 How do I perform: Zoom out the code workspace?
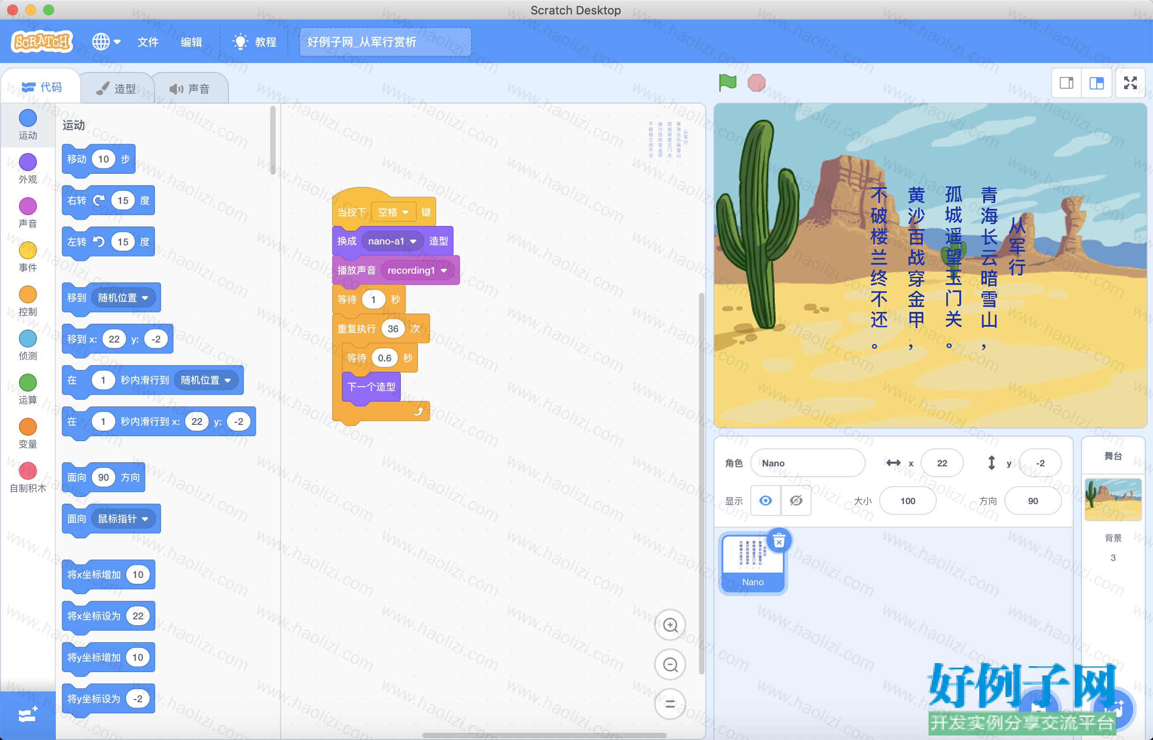pyautogui.click(x=670, y=664)
